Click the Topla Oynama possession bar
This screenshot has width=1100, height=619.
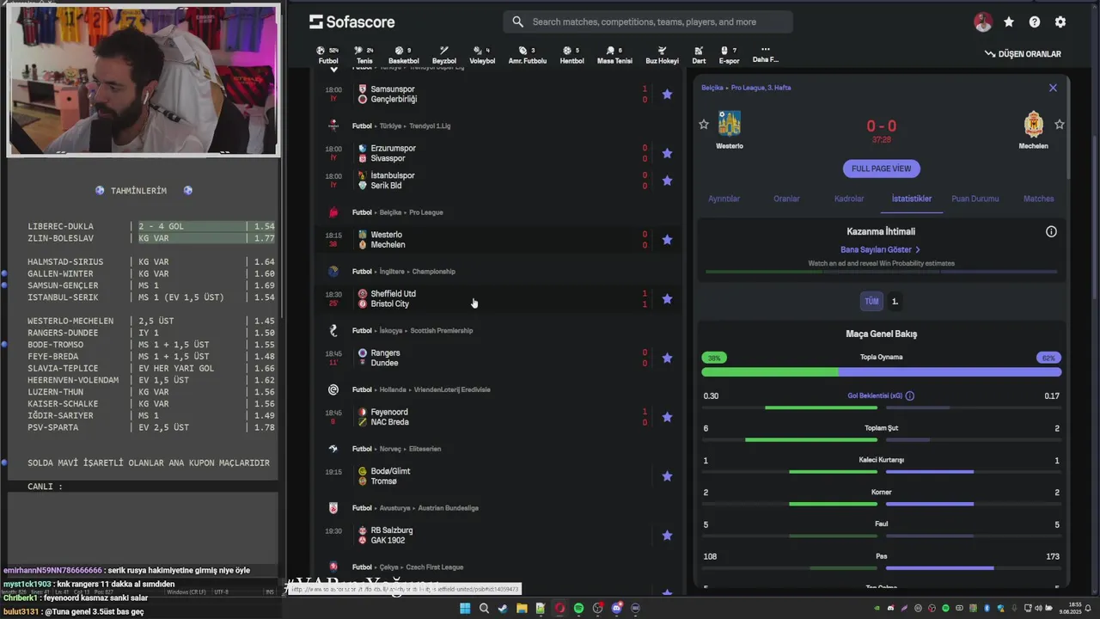(x=881, y=372)
